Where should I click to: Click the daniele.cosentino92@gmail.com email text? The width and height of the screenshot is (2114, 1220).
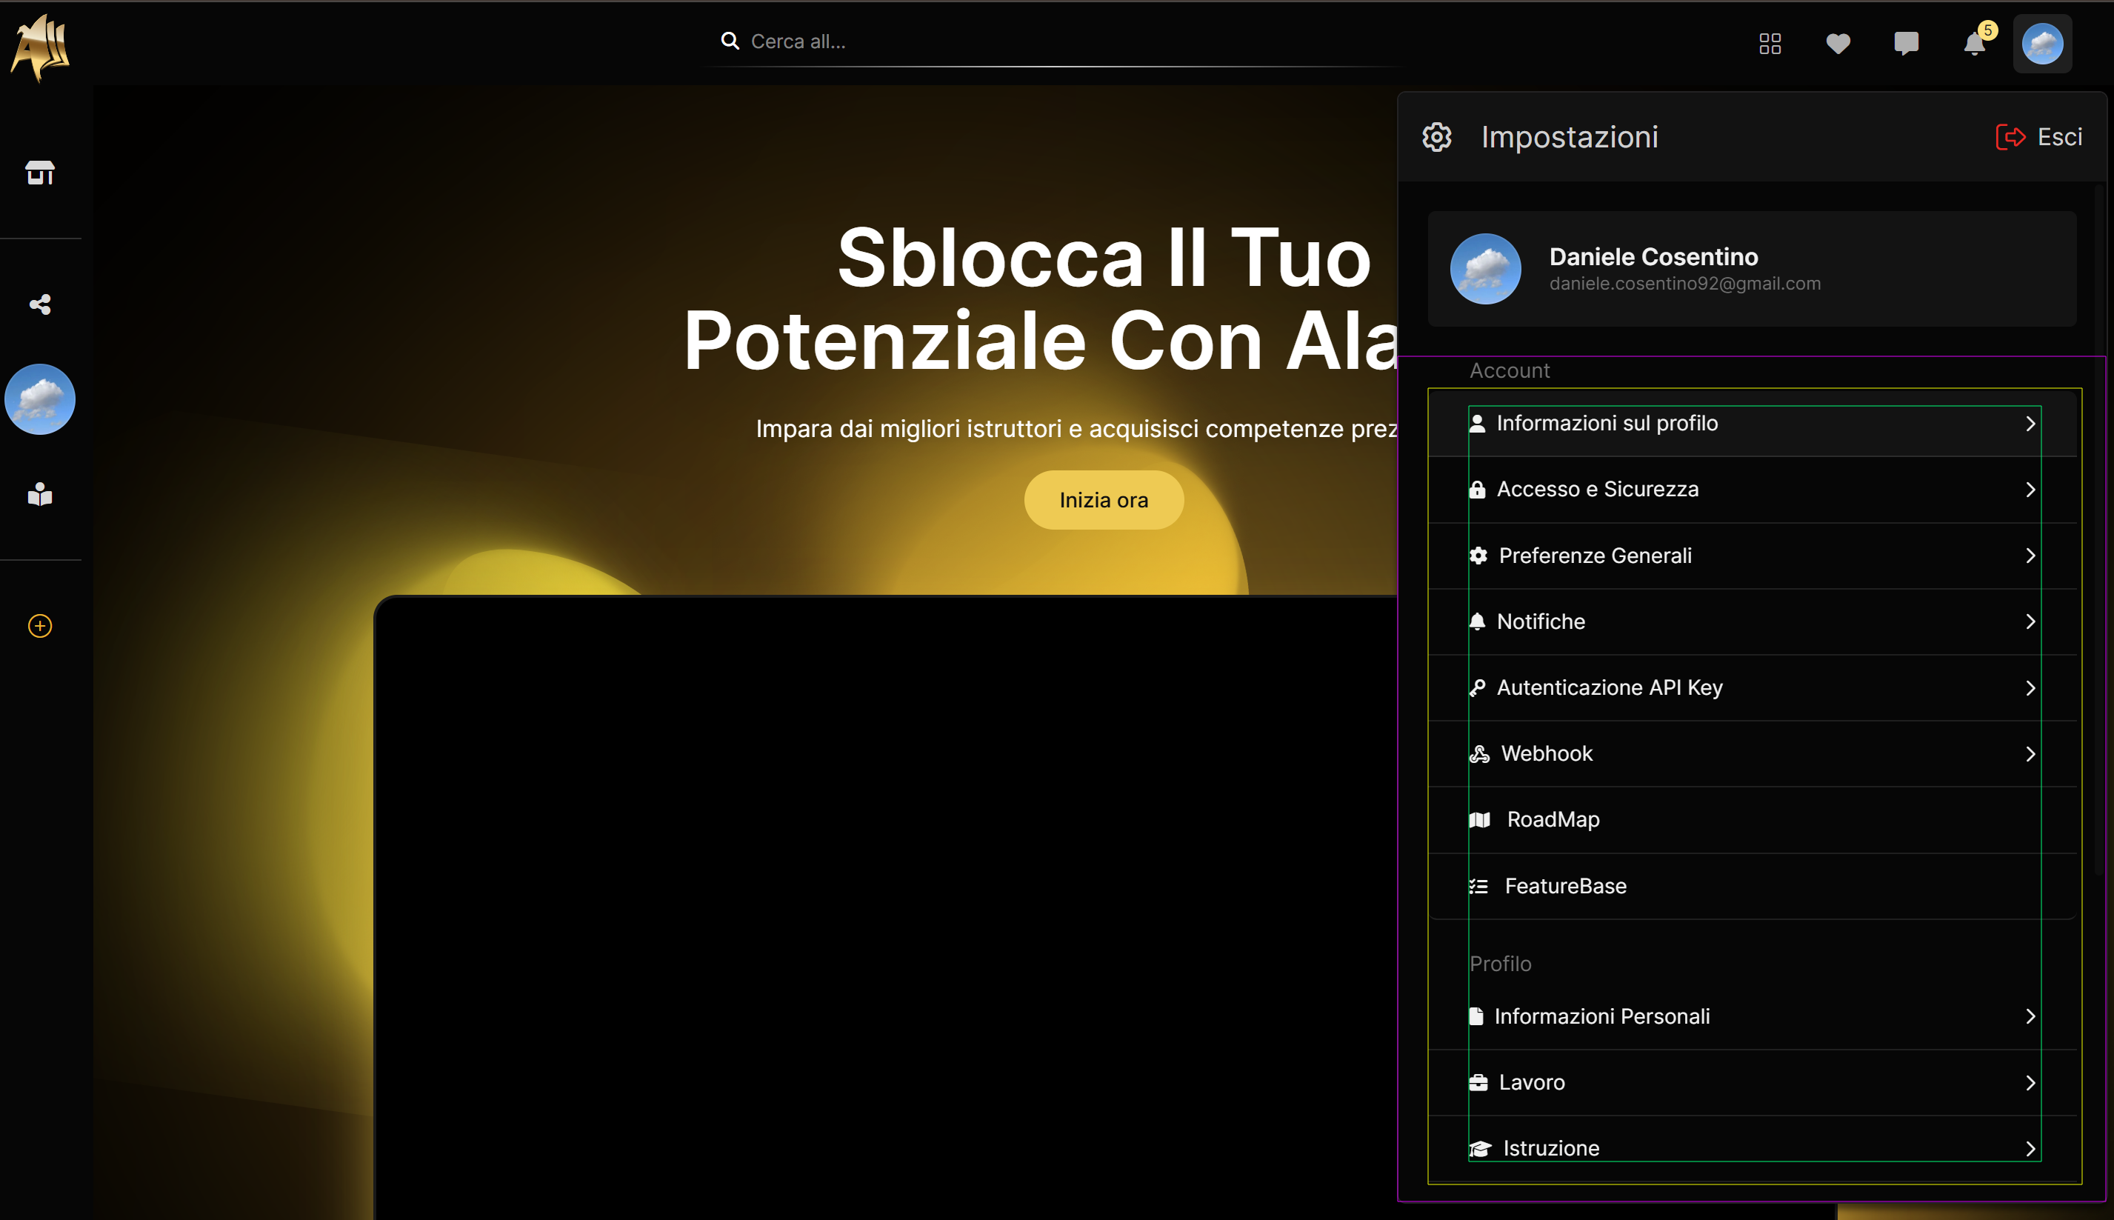(x=1685, y=284)
